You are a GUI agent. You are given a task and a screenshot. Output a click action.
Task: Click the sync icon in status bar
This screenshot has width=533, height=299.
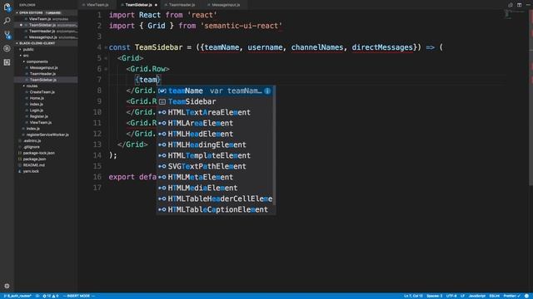tap(37, 296)
